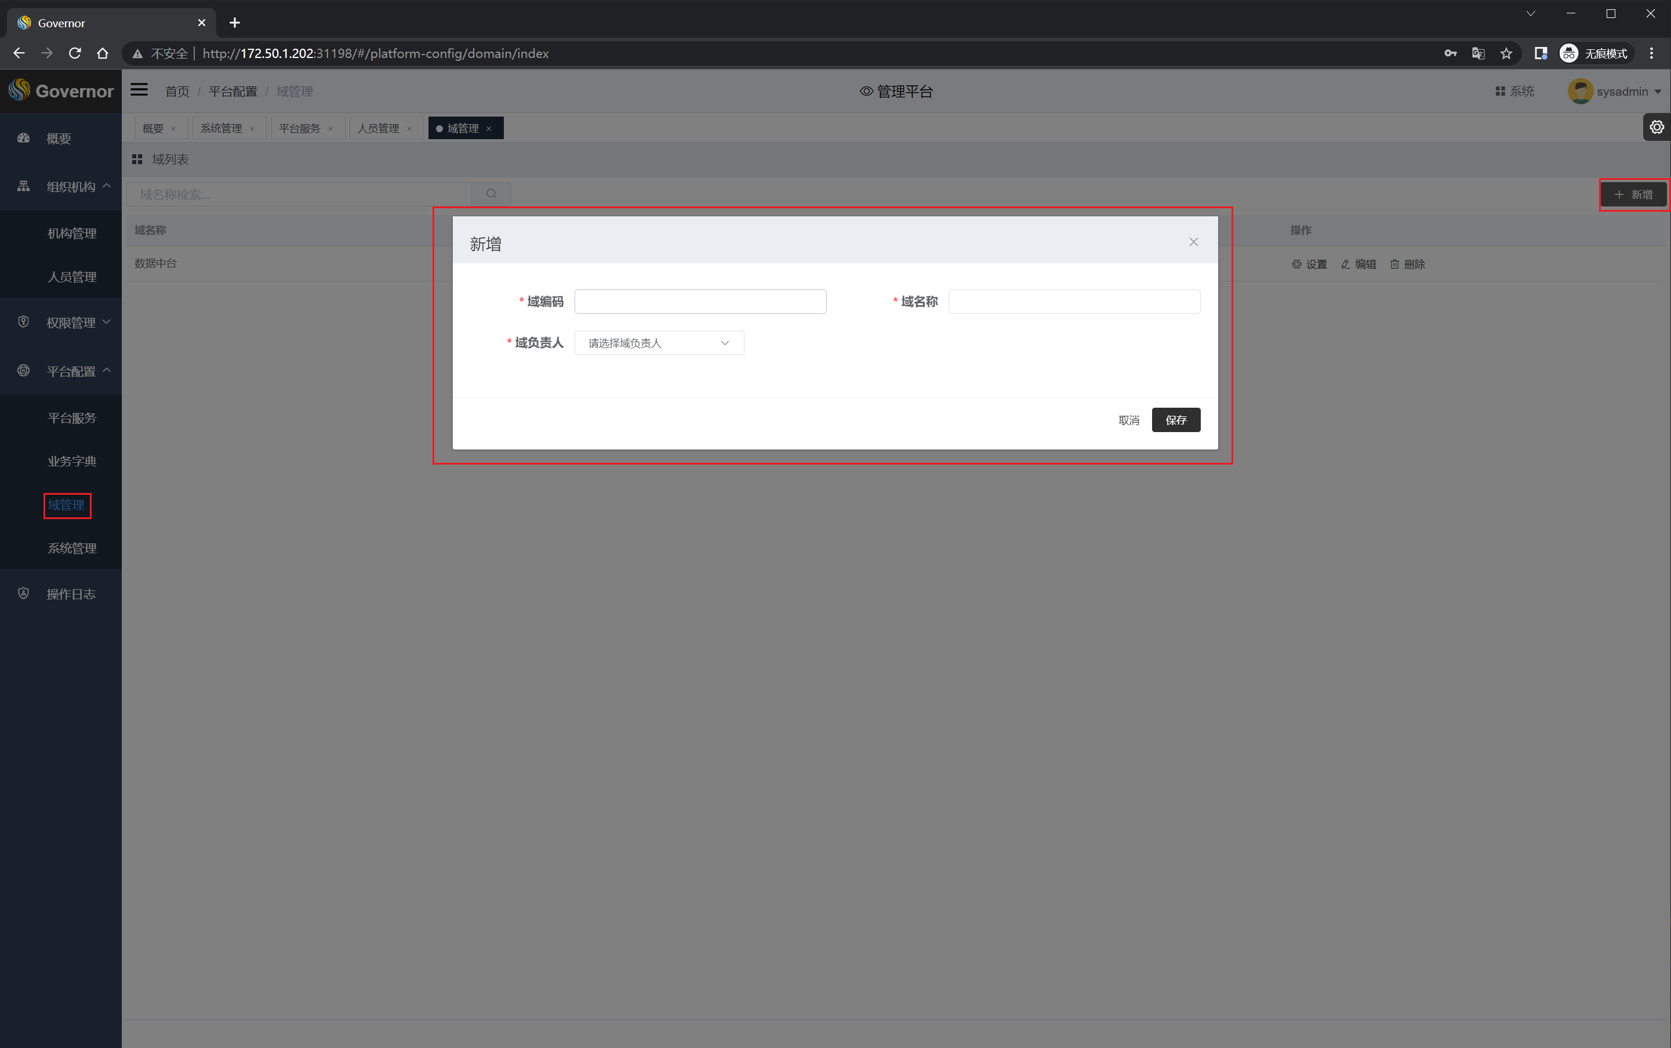
Task: Click the translate page icon
Action: pos(1478,53)
